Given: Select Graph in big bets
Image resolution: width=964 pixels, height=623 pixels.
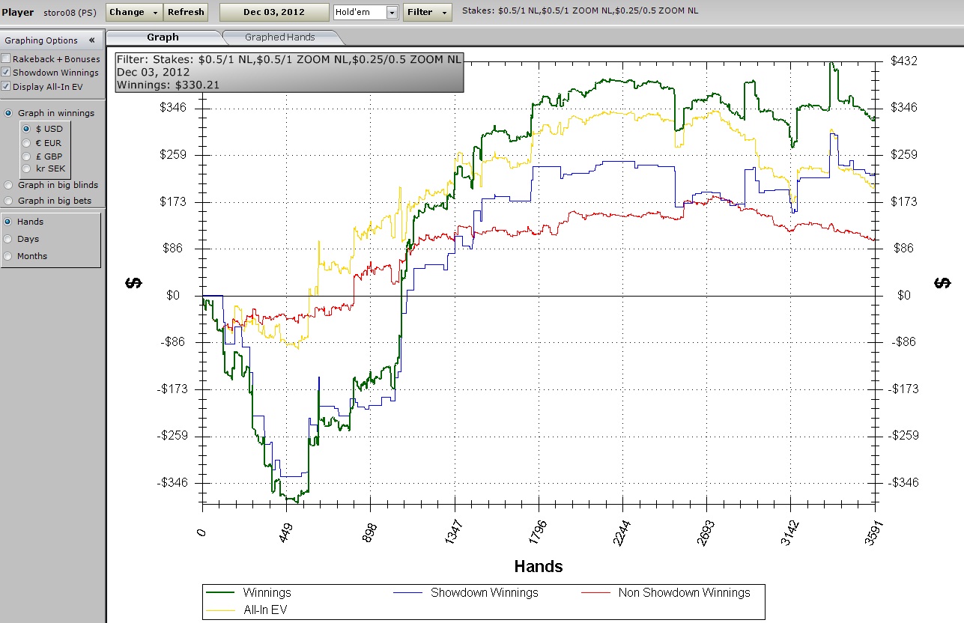Looking at the screenshot, I should pyautogui.click(x=9, y=201).
